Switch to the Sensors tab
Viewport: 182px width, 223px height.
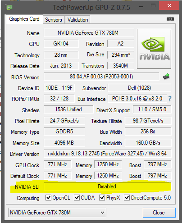pos(54,20)
